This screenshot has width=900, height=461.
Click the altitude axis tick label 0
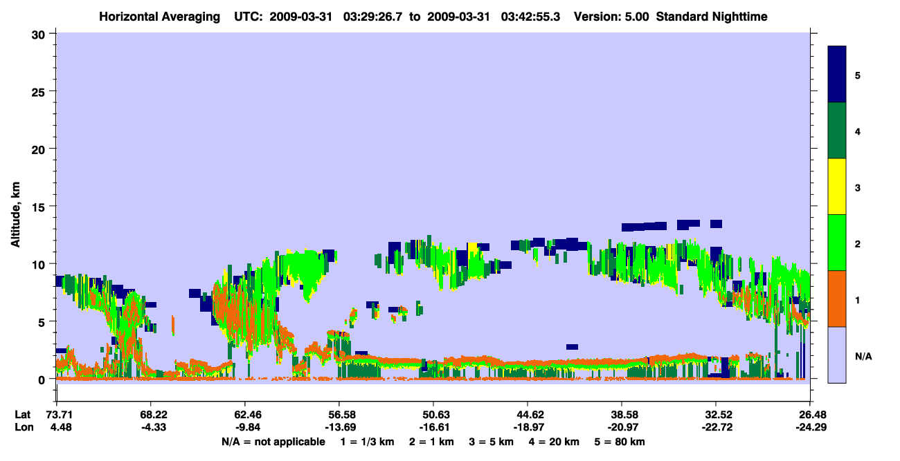pos(43,379)
